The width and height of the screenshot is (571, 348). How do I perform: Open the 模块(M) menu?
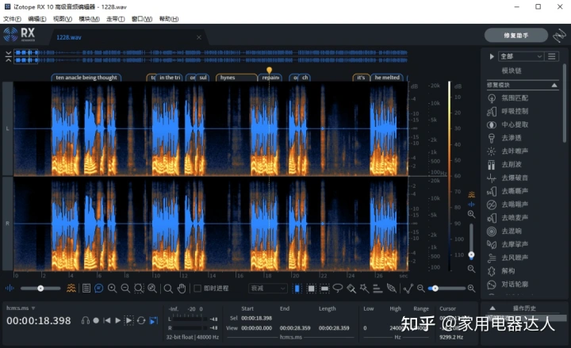89,19
